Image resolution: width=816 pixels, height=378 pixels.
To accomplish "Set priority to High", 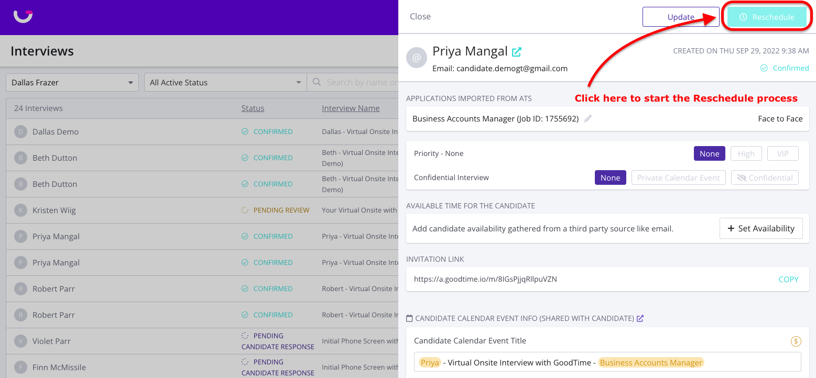I will [x=746, y=153].
